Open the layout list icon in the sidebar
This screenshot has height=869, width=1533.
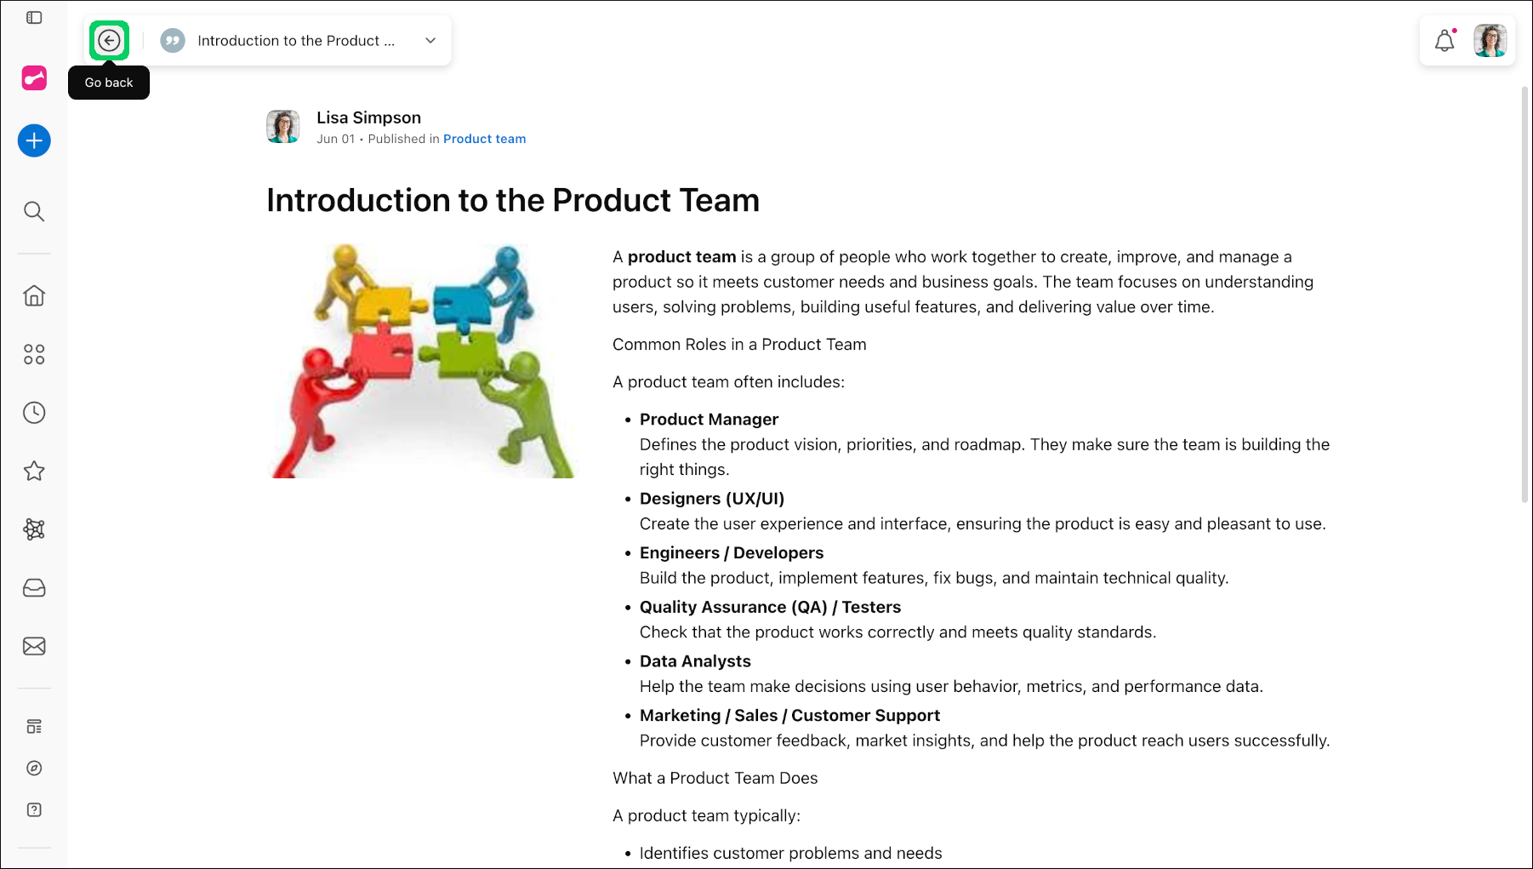pos(34,726)
